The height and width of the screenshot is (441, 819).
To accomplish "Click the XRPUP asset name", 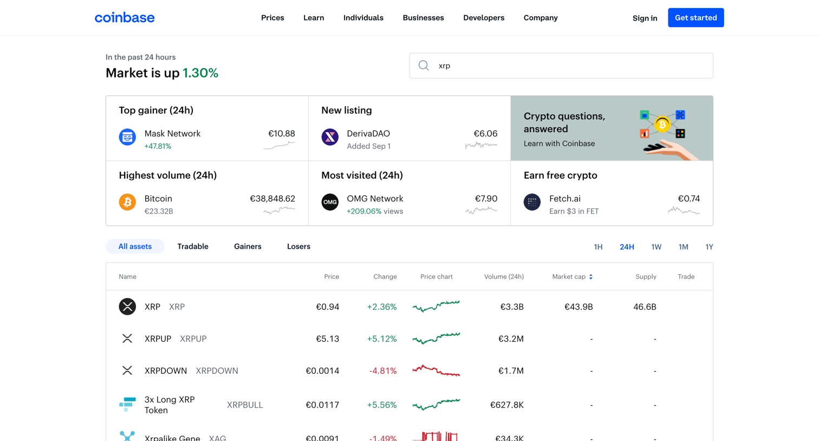I will pos(158,339).
